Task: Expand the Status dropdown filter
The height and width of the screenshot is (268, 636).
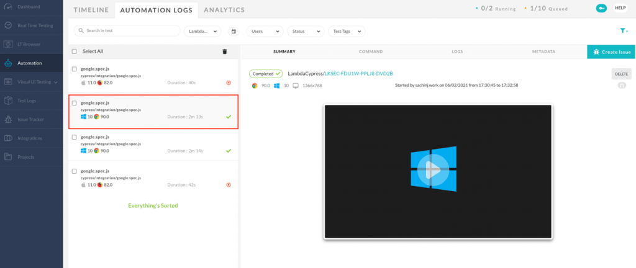Action: pyautogui.click(x=306, y=31)
